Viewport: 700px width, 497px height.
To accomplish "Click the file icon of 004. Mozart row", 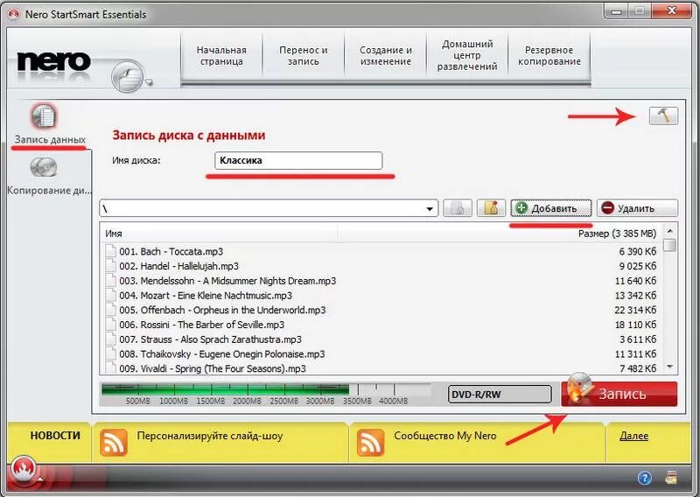I will 110,295.
